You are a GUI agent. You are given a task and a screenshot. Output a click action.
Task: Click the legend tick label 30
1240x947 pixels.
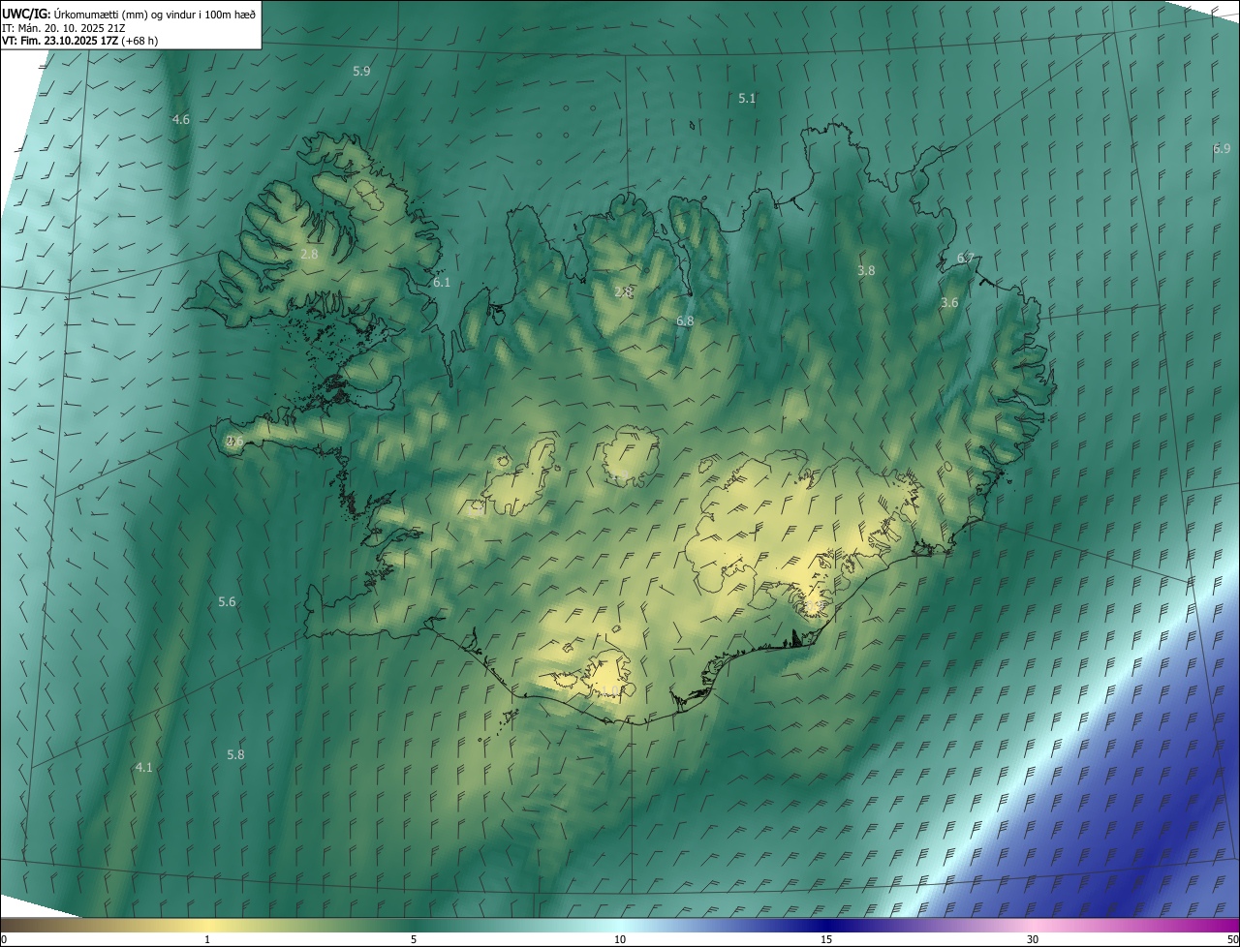click(1033, 939)
